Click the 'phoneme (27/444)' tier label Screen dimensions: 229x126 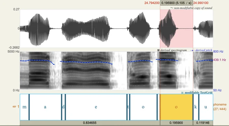[x=220, y=107]
